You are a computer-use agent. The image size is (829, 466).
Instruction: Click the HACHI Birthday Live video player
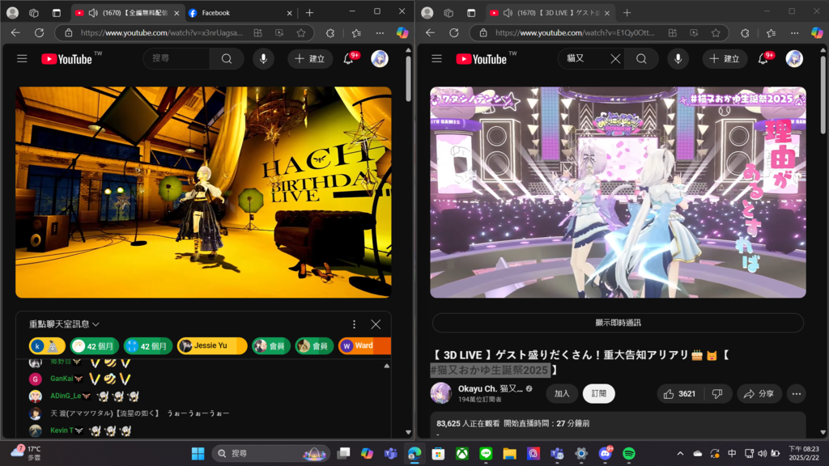tap(203, 193)
